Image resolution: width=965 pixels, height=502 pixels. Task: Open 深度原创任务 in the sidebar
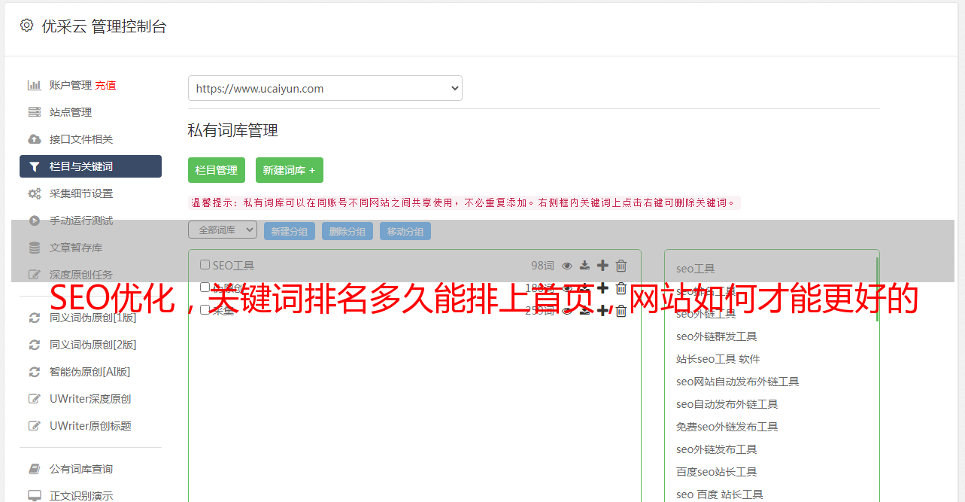pyautogui.click(x=81, y=275)
